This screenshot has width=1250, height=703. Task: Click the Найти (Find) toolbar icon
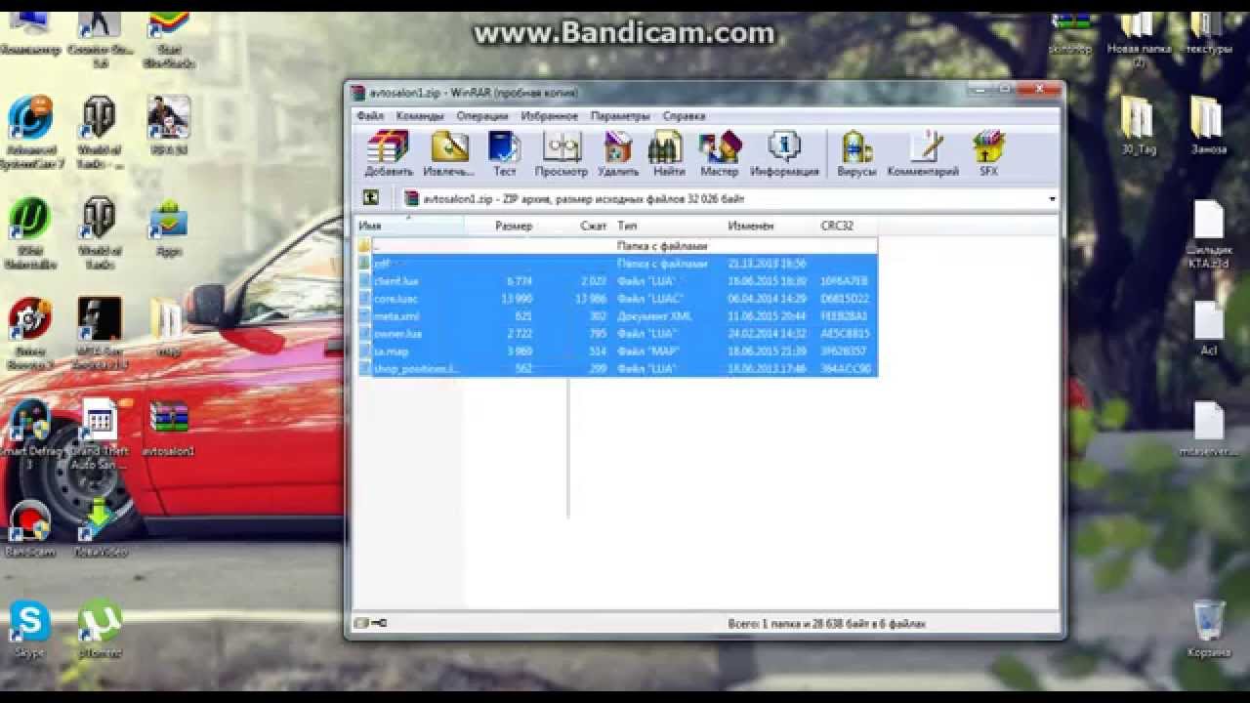point(668,154)
